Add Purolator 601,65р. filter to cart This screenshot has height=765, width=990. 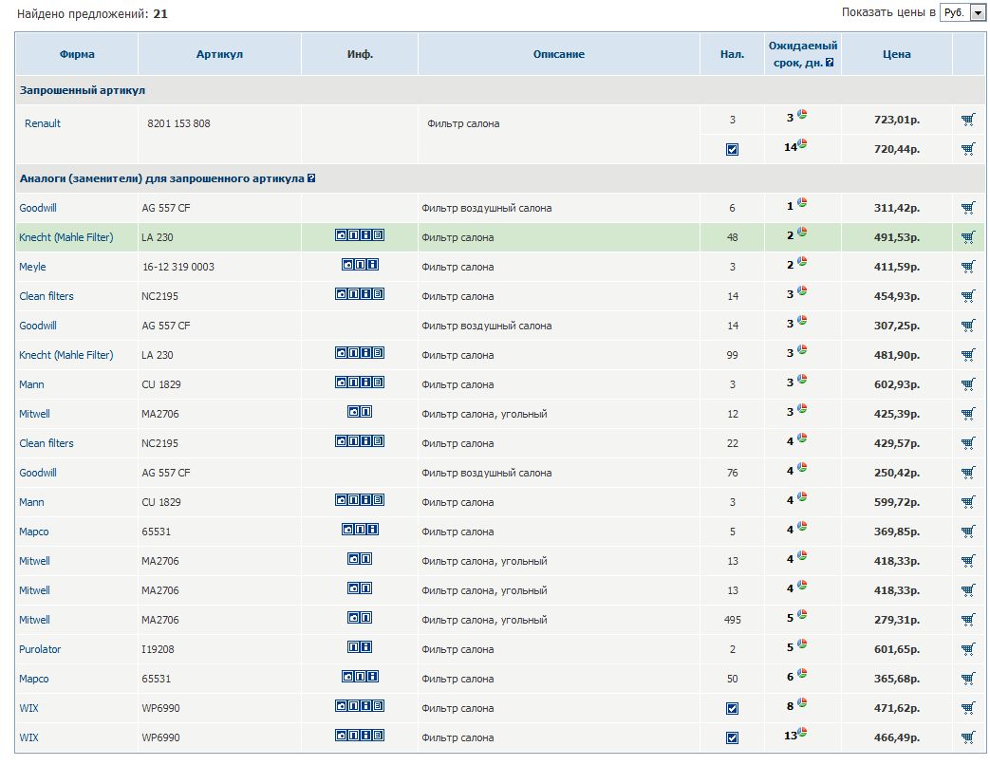968,649
